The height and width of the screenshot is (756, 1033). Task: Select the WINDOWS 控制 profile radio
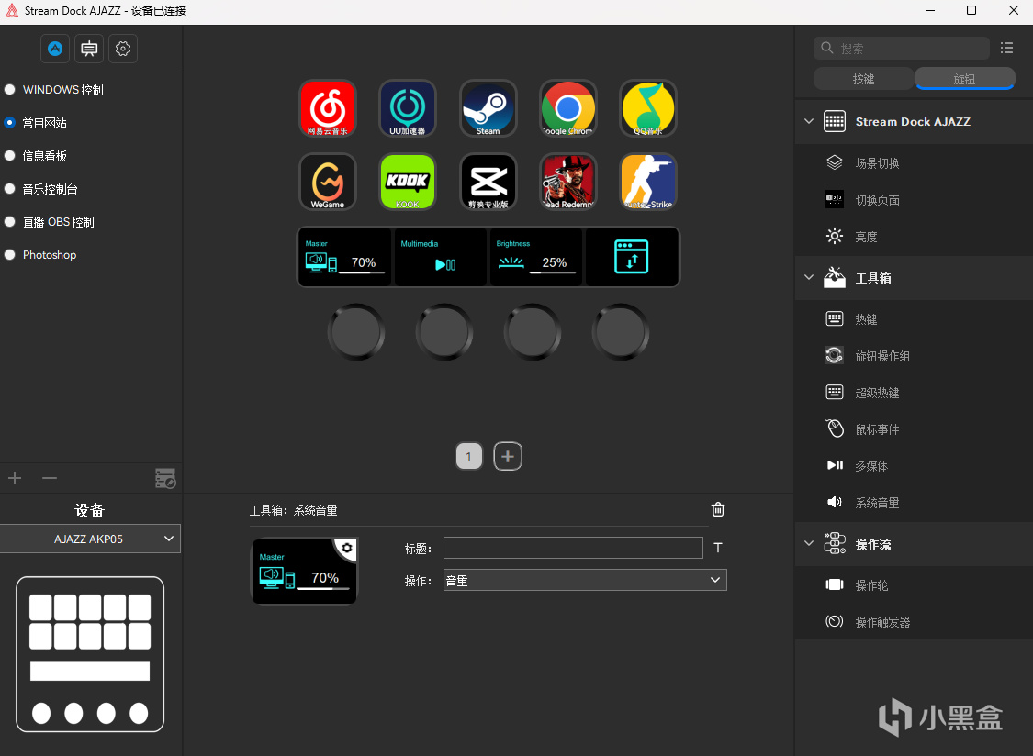(x=10, y=90)
